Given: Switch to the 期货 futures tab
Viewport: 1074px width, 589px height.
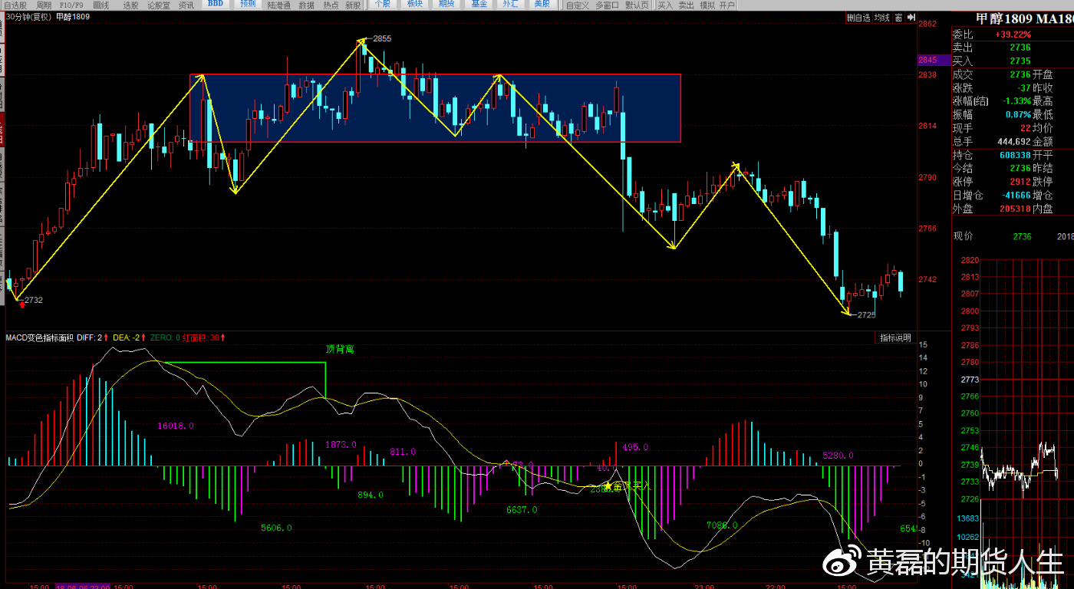Looking at the screenshot, I should [x=446, y=5].
